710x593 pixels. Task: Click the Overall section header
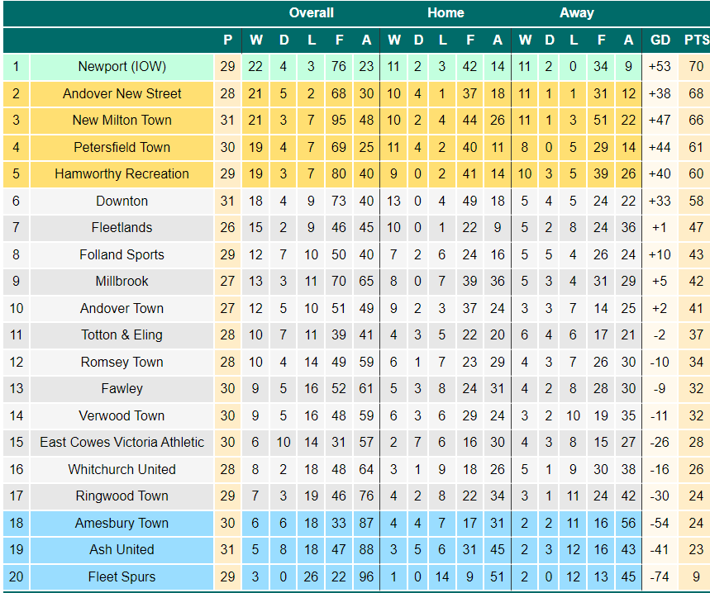coord(311,12)
